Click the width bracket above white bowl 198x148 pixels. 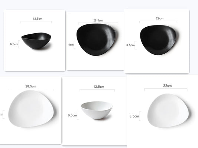click(97, 90)
